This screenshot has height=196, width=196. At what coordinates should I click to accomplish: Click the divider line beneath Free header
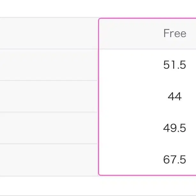tap(147, 49)
